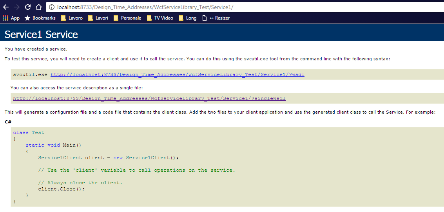444x212 pixels.
Task: Open the TV Video bookmark folder
Action: coord(160,18)
